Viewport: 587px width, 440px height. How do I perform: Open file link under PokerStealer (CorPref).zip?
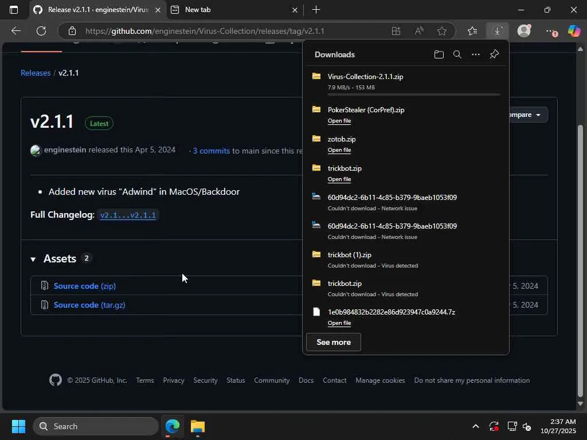tap(339, 121)
